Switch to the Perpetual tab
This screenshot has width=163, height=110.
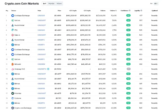[x=51, y=4]
